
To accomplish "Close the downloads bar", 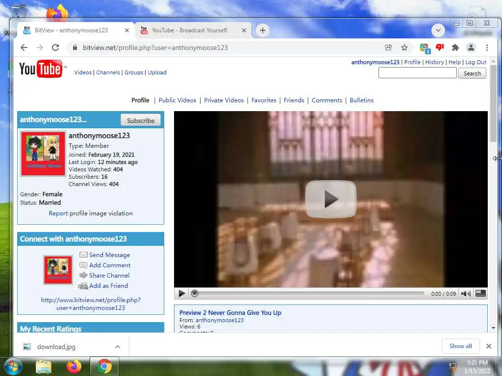I will click(489, 346).
